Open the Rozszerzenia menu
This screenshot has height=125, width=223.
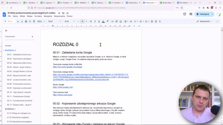point(60,16)
